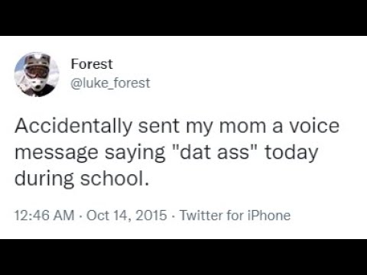Open the Forest profile avatar picture
This screenshot has height=275, width=367.
[x=37, y=74]
